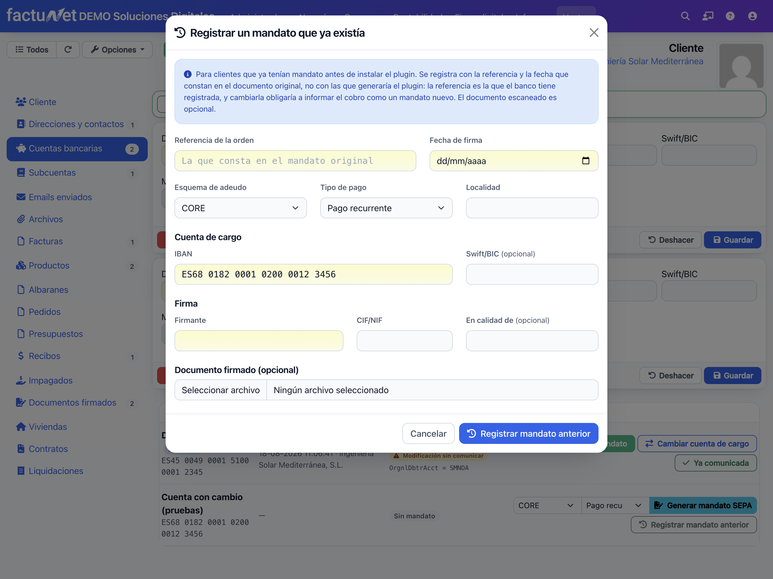Image resolution: width=773 pixels, height=579 pixels.
Task: Click the search magnifier icon in the header
Action: tap(685, 16)
